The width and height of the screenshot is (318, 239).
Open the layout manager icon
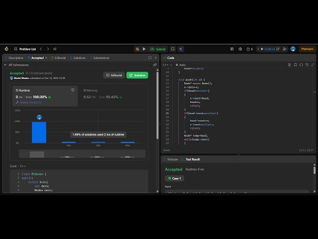pyautogui.click(x=232, y=49)
